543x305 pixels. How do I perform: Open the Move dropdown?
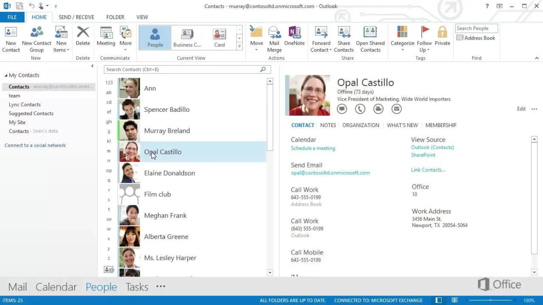pyautogui.click(x=256, y=38)
